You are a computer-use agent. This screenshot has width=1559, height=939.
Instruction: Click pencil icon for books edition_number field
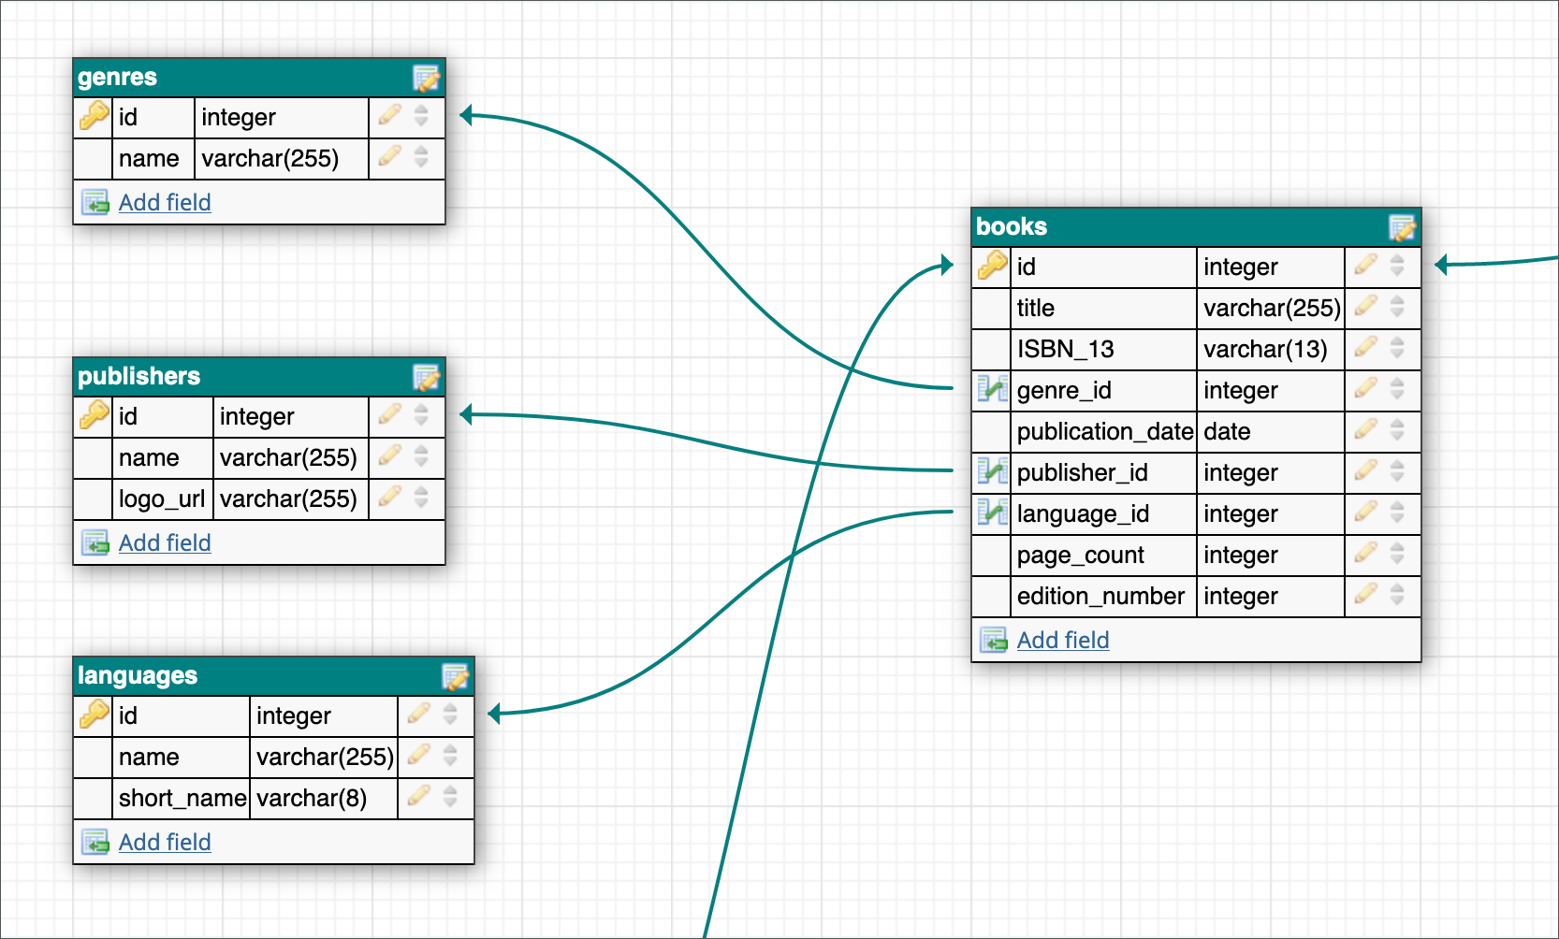click(1365, 595)
